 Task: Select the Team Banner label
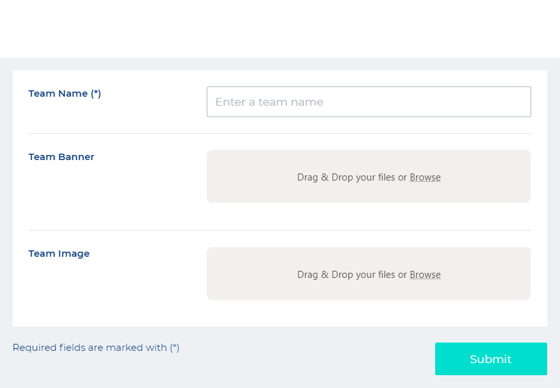pyautogui.click(x=61, y=157)
